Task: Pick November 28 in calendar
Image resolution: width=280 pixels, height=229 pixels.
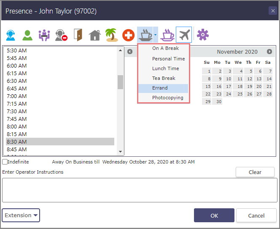Action: [268, 94]
